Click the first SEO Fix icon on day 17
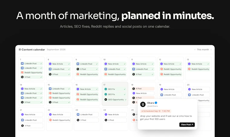Viewport: 230px width, 137px height. (106, 89)
